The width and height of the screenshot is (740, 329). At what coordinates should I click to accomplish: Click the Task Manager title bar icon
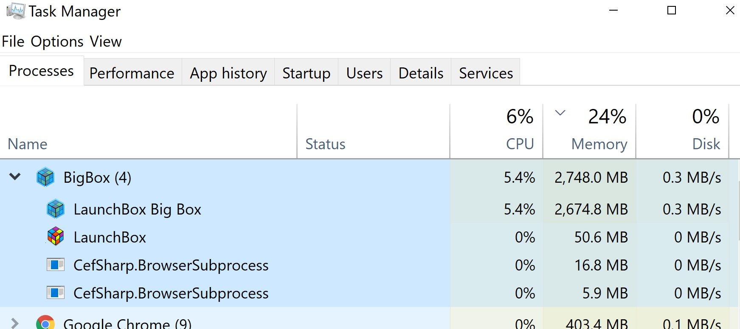click(x=16, y=11)
